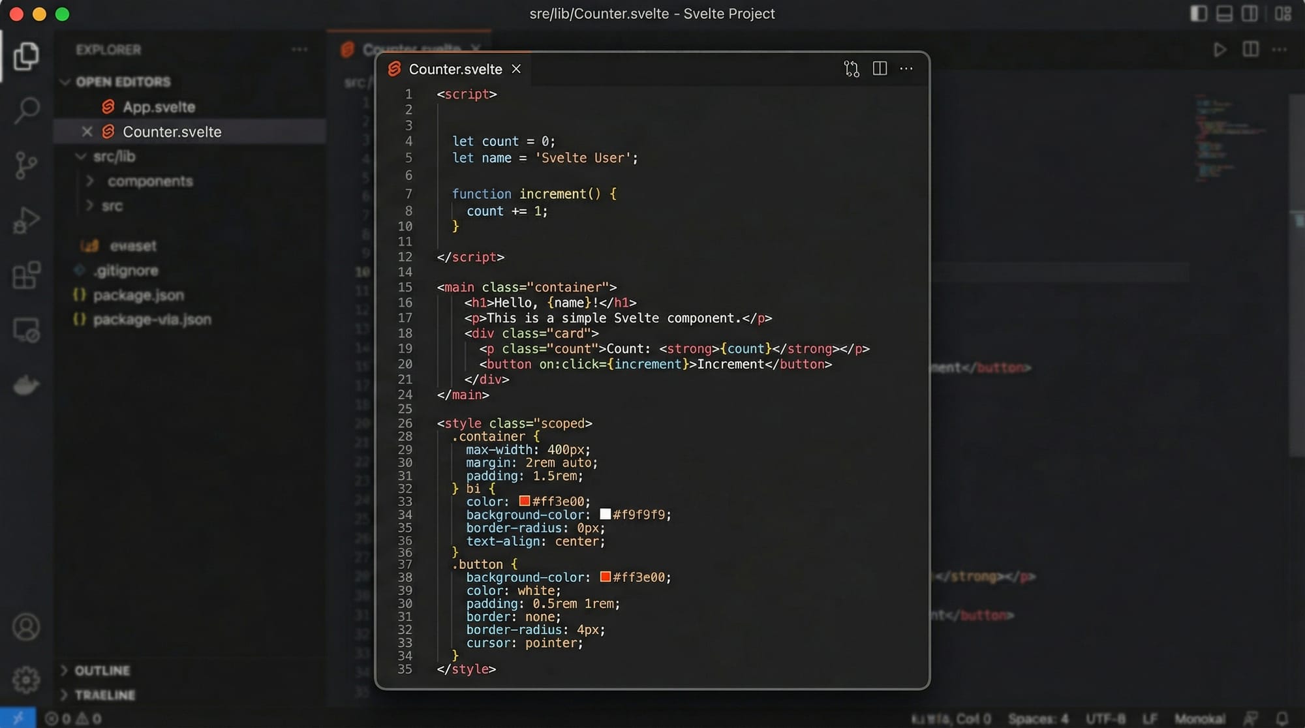
Task: Open Run and Debug view
Action: point(26,220)
